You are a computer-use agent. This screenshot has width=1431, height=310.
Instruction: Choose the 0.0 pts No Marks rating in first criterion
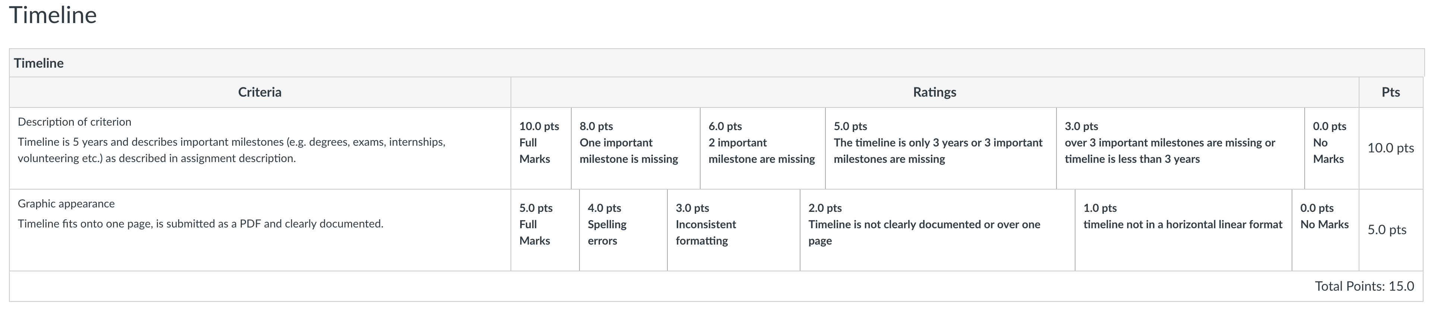[x=1332, y=148]
